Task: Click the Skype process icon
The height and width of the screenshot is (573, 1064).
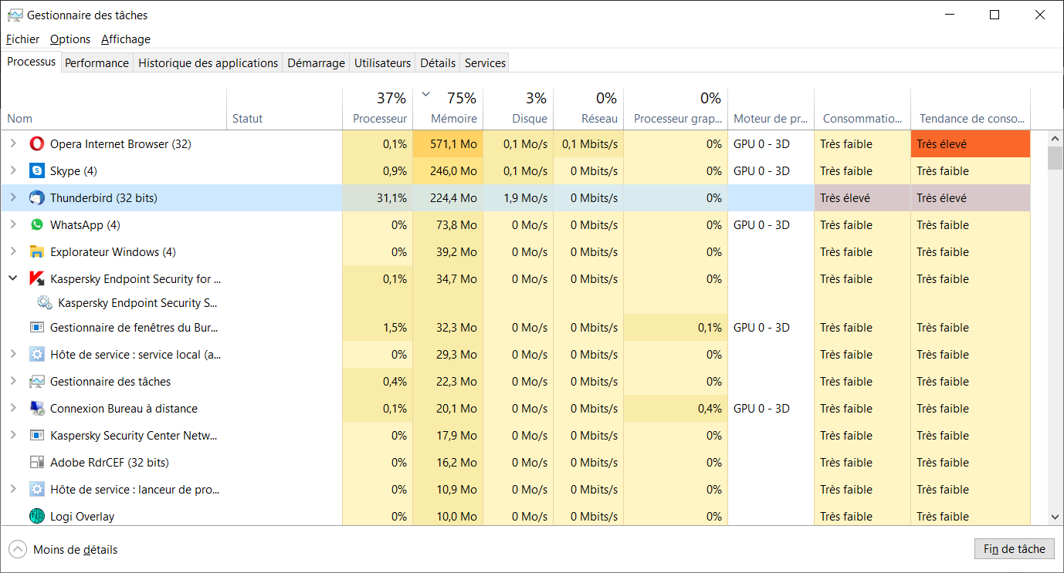Action: pos(37,171)
